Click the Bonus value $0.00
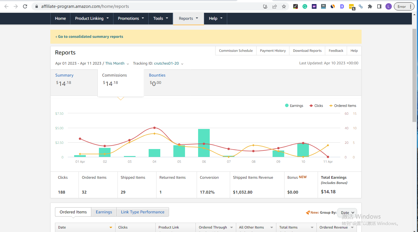The width and height of the screenshot is (418, 232). [x=293, y=192]
